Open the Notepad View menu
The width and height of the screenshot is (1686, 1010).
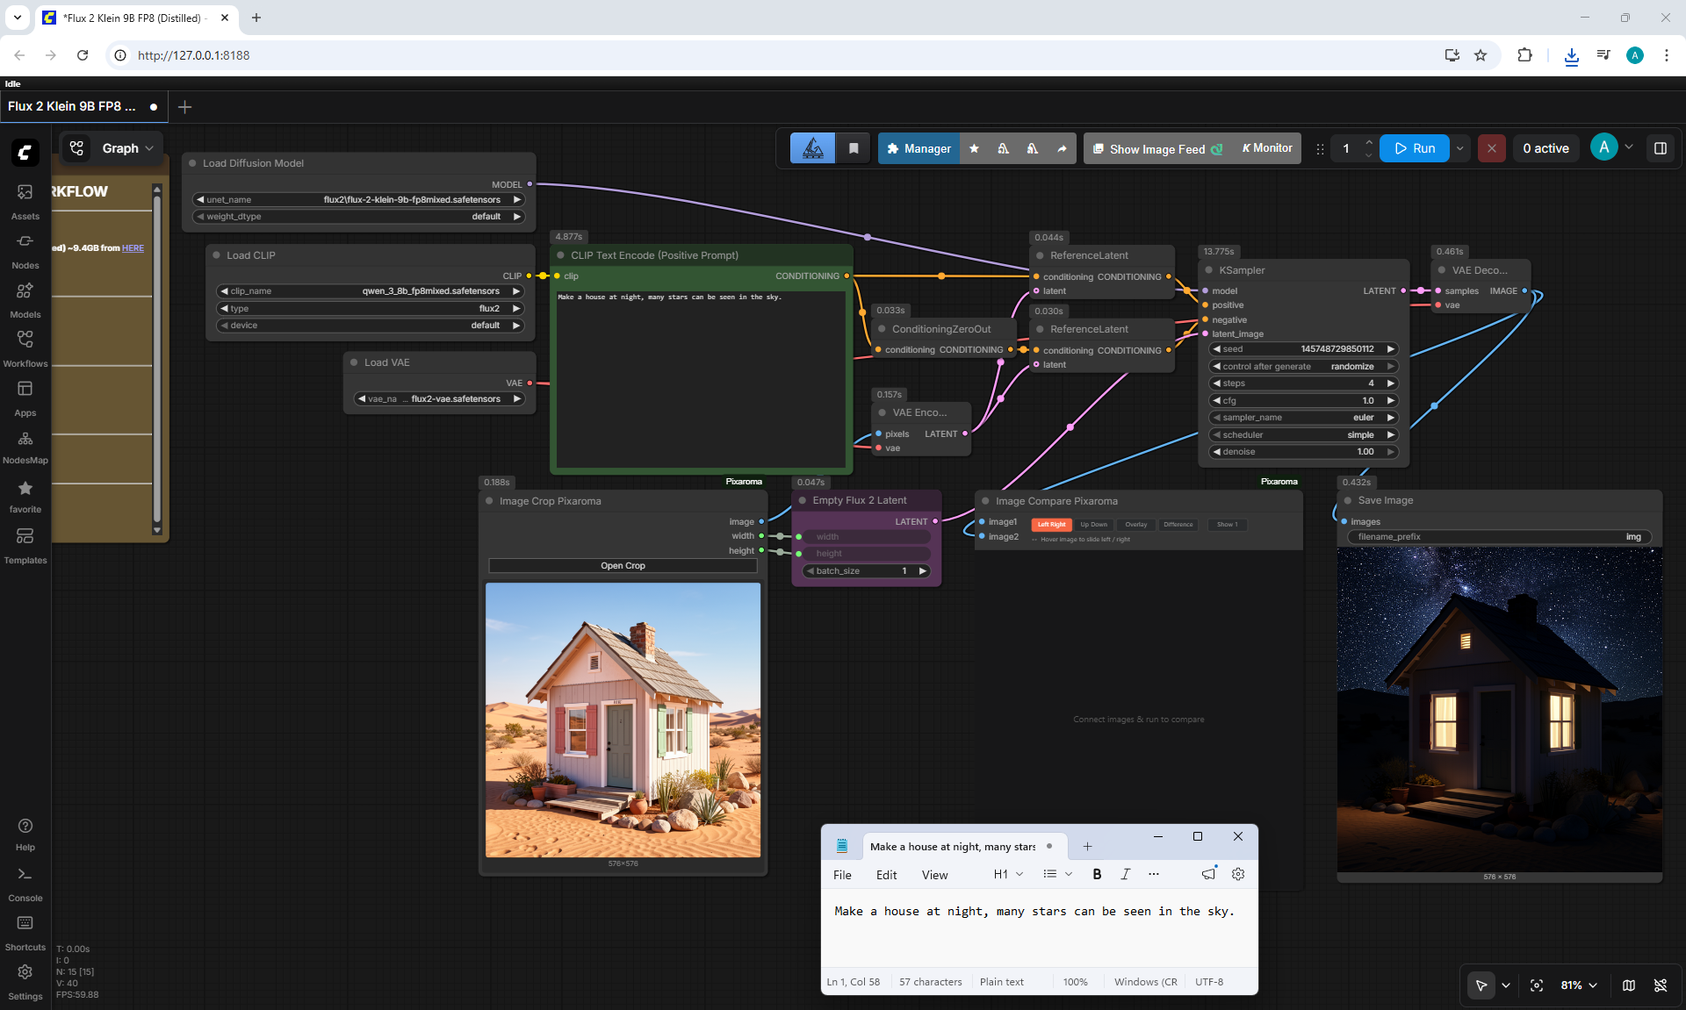[934, 875]
